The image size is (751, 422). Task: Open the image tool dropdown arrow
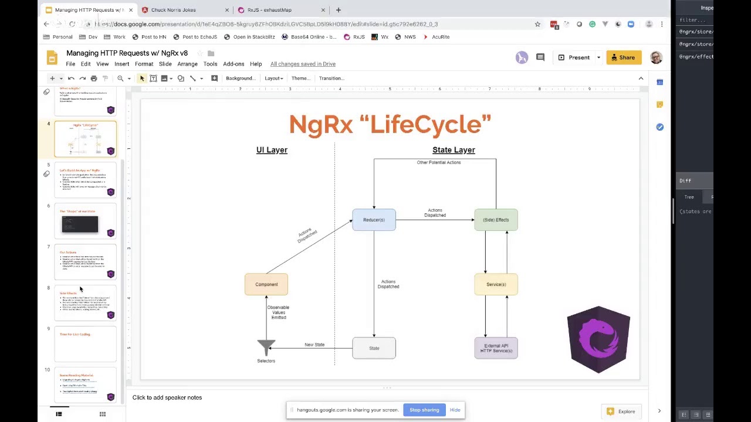[x=171, y=79]
